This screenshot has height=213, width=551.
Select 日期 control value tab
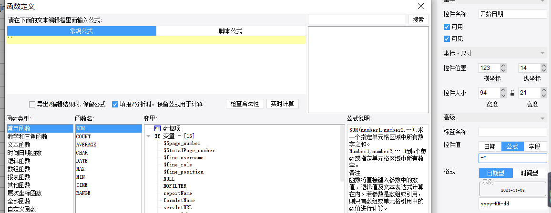click(490, 146)
